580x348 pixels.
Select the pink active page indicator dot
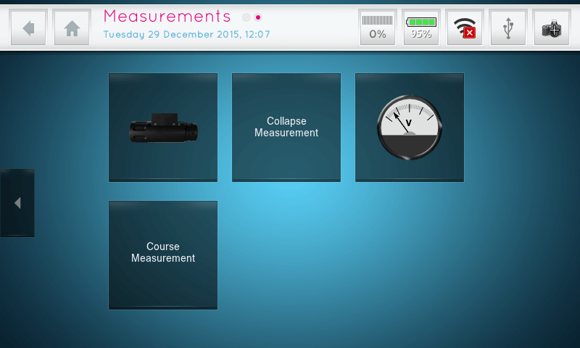(257, 17)
